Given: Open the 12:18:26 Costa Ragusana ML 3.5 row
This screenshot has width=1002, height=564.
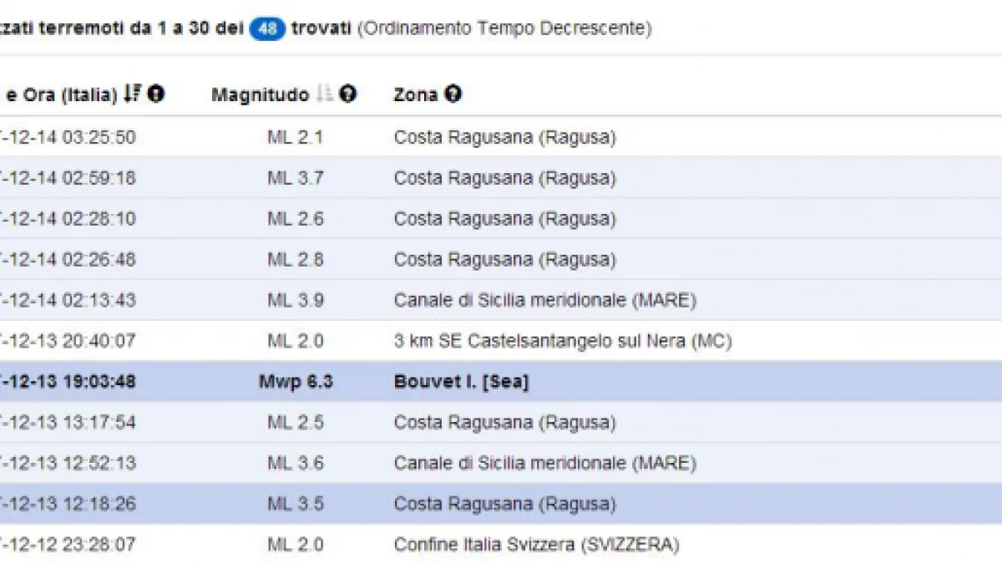Looking at the screenshot, I should click(504, 504).
